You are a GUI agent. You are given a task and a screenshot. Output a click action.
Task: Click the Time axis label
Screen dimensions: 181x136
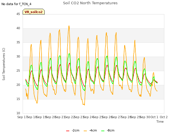(x=160, y=122)
